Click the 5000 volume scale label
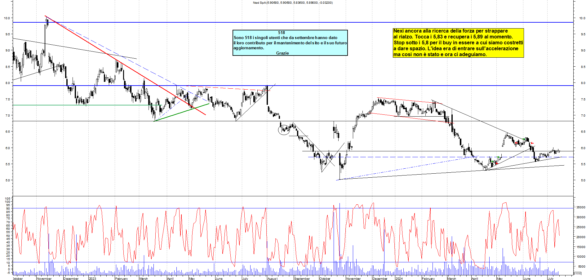The width and height of the screenshot is (586, 280). pos(582,266)
